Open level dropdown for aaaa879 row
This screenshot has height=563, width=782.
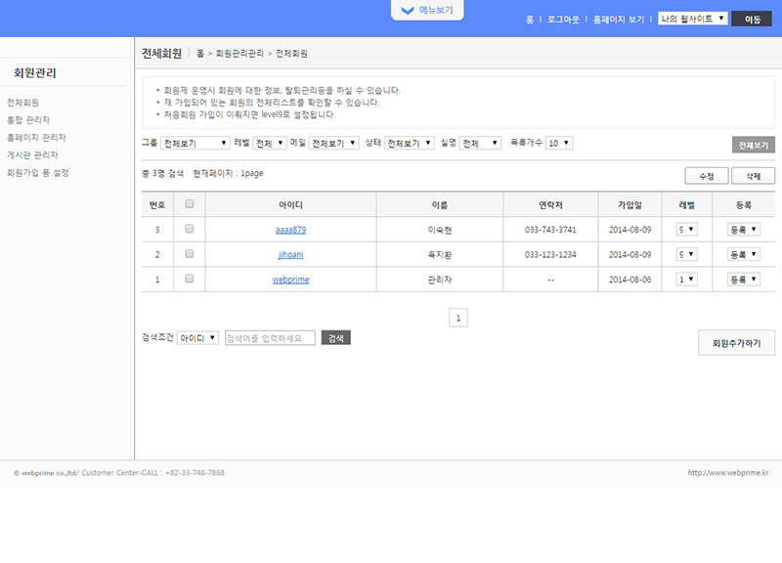pos(687,230)
